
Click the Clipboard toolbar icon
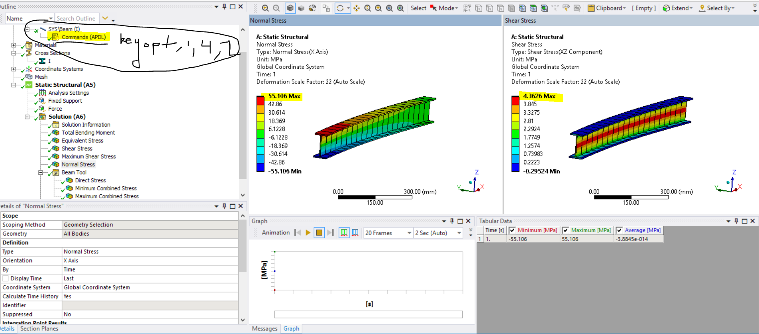(x=591, y=8)
